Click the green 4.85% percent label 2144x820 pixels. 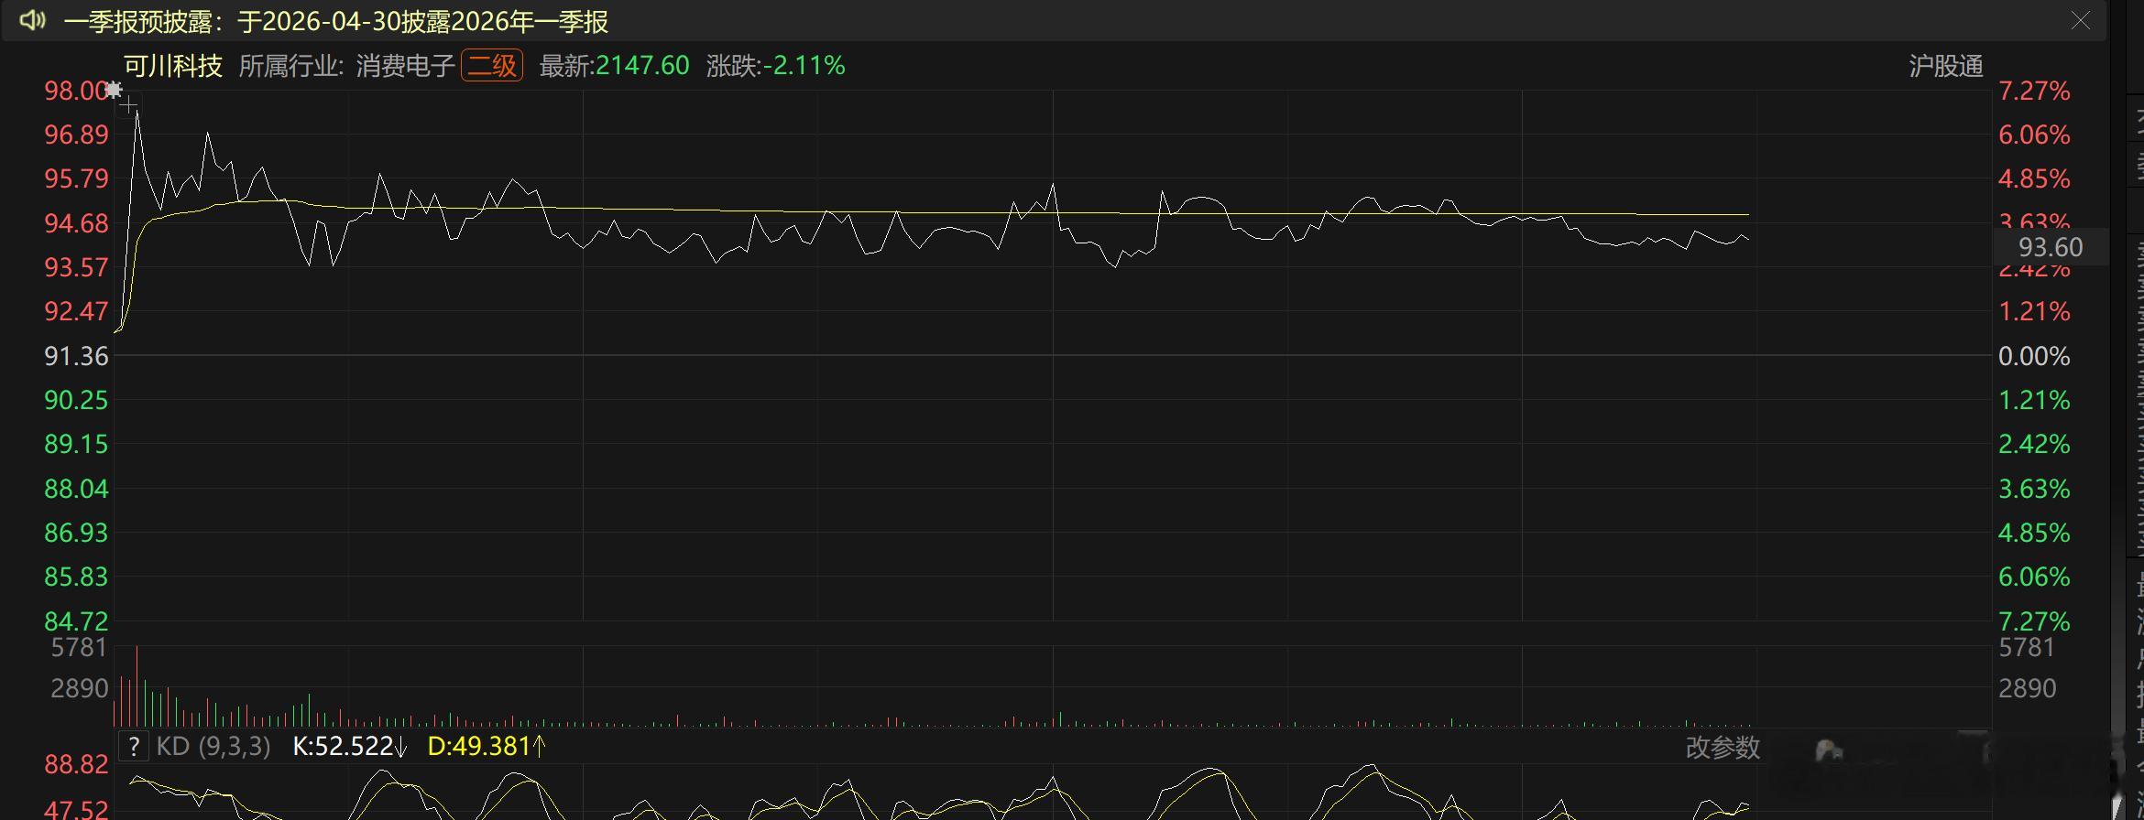click(2034, 533)
